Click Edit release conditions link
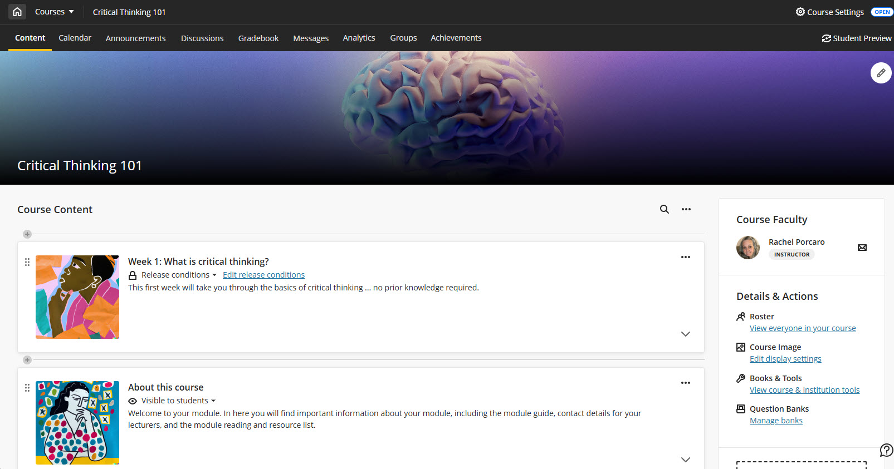This screenshot has width=894, height=469. (263, 275)
